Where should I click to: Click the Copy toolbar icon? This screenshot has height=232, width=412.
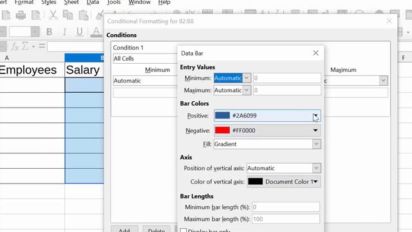pyautogui.click(x=68, y=15)
